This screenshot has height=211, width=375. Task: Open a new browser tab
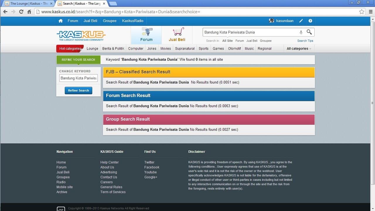click(113, 4)
